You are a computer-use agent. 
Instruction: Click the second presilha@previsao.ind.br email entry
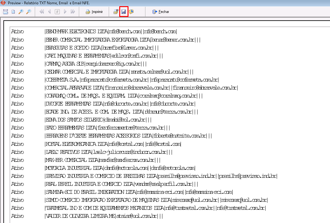[x=248, y=176]
